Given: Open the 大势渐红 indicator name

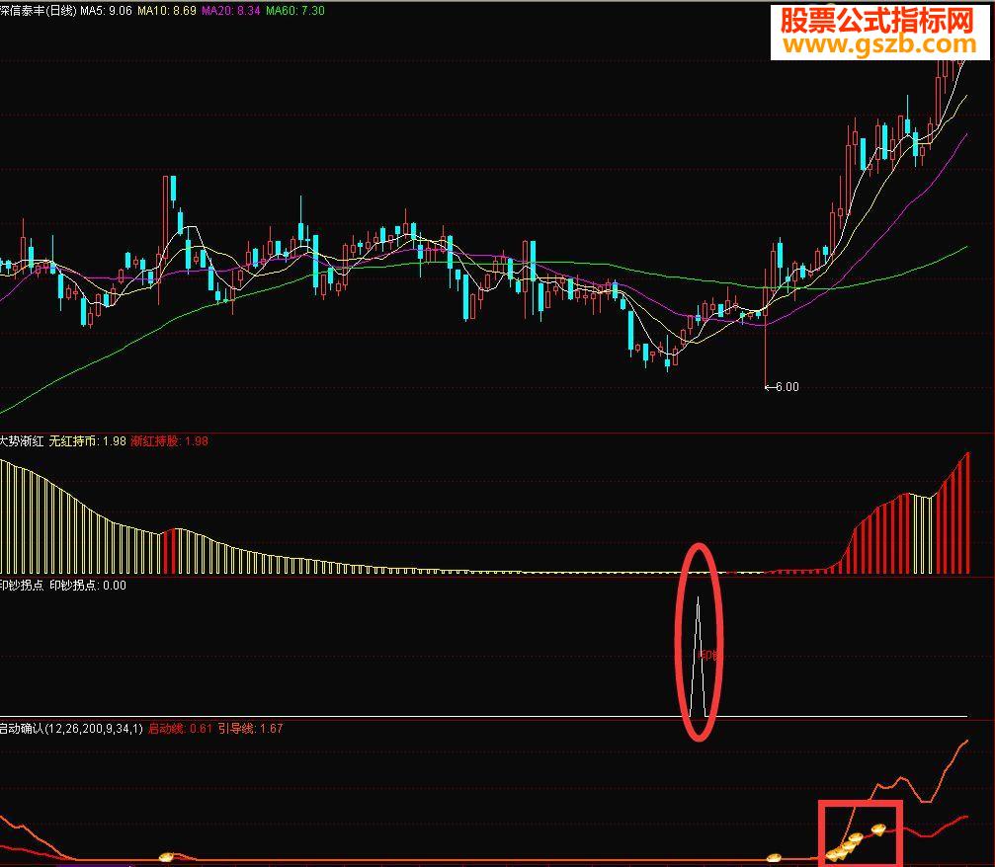Looking at the screenshot, I should tap(22, 441).
